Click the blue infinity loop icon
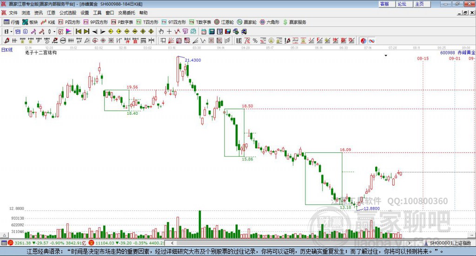The height and width of the screenshot is (256, 476). 371,40
